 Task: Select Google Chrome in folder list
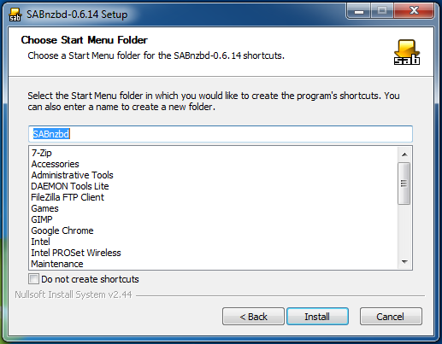point(62,230)
